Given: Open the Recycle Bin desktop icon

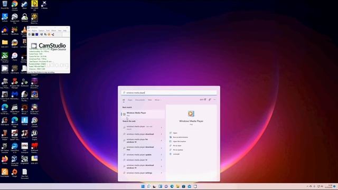Looking at the screenshot, I should coord(5,5).
